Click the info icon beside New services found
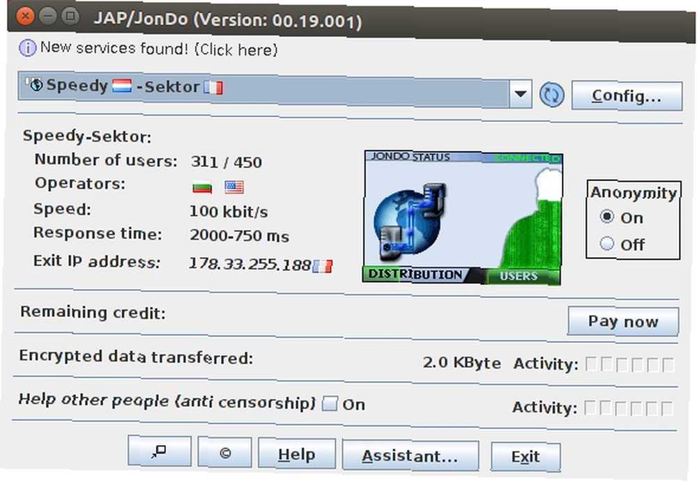The image size is (697, 482). click(x=28, y=47)
